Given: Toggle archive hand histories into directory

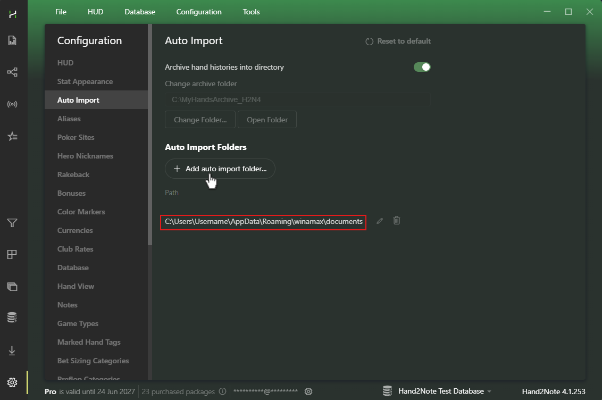Looking at the screenshot, I should (422, 67).
